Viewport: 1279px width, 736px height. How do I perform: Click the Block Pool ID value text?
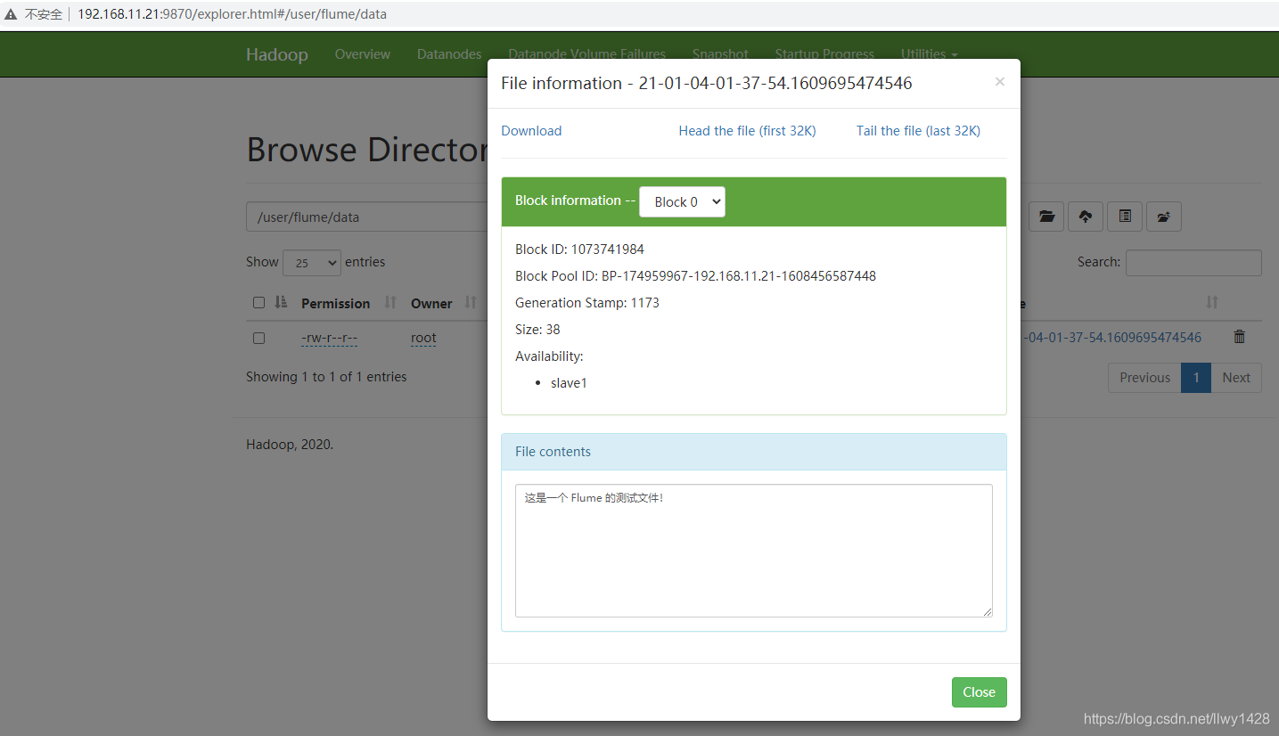[x=739, y=276]
